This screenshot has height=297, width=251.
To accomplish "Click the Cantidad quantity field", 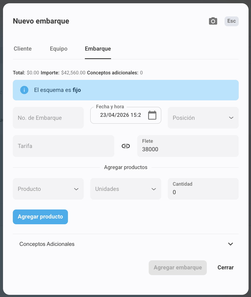I will pyautogui.click(x=203, y=189).
